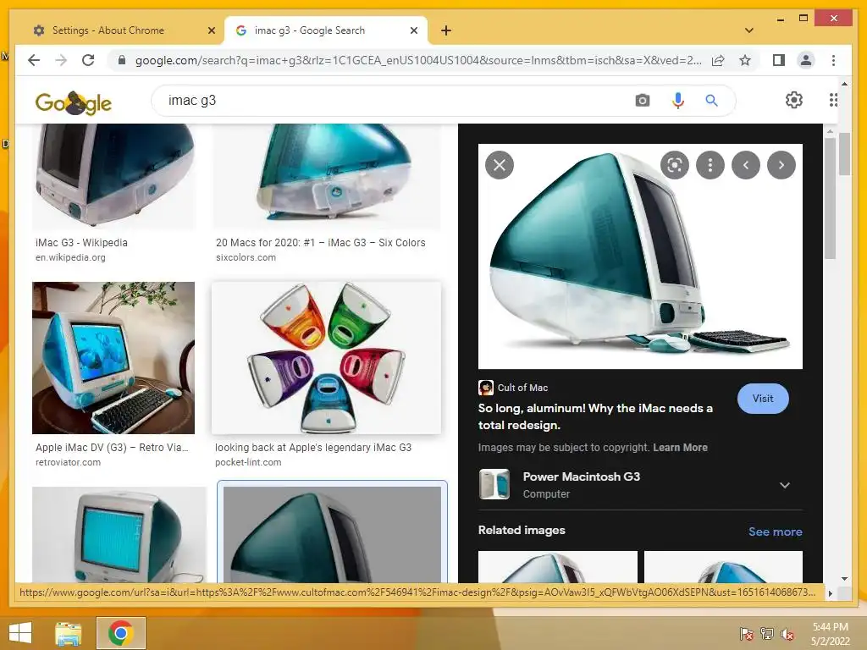
Task: Click the forward navigation arrow
Action: 61,60
